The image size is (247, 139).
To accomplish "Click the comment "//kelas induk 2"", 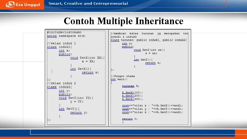I will pos(61,83).
